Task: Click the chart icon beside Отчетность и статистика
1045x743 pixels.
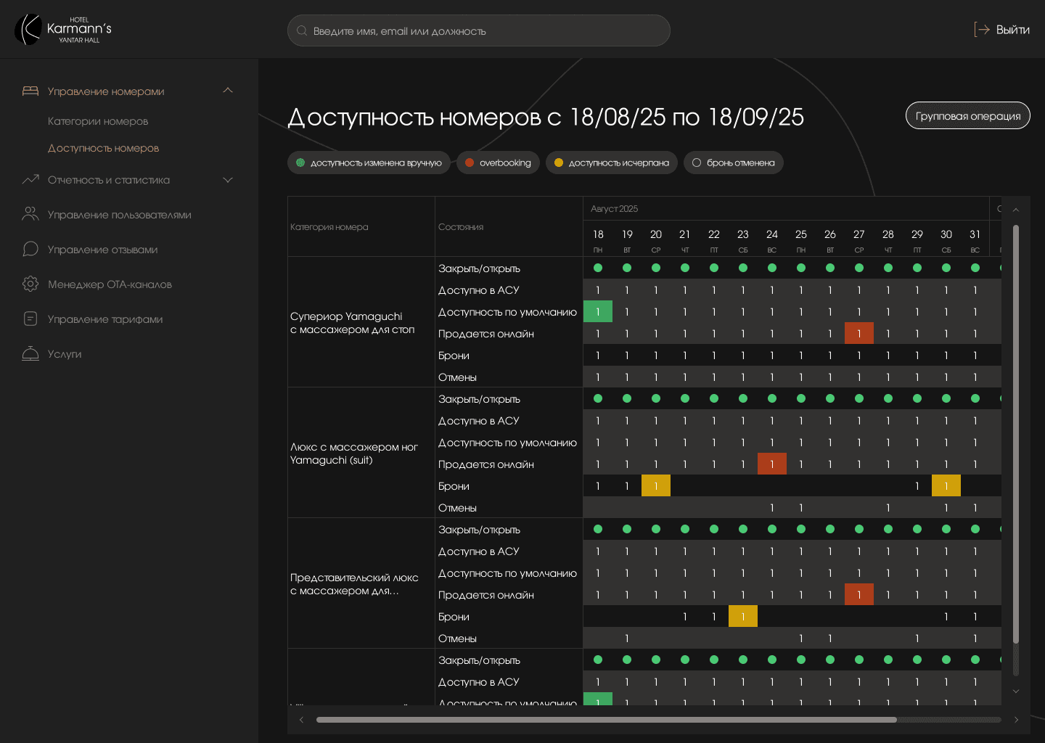Action: (30, 179)
